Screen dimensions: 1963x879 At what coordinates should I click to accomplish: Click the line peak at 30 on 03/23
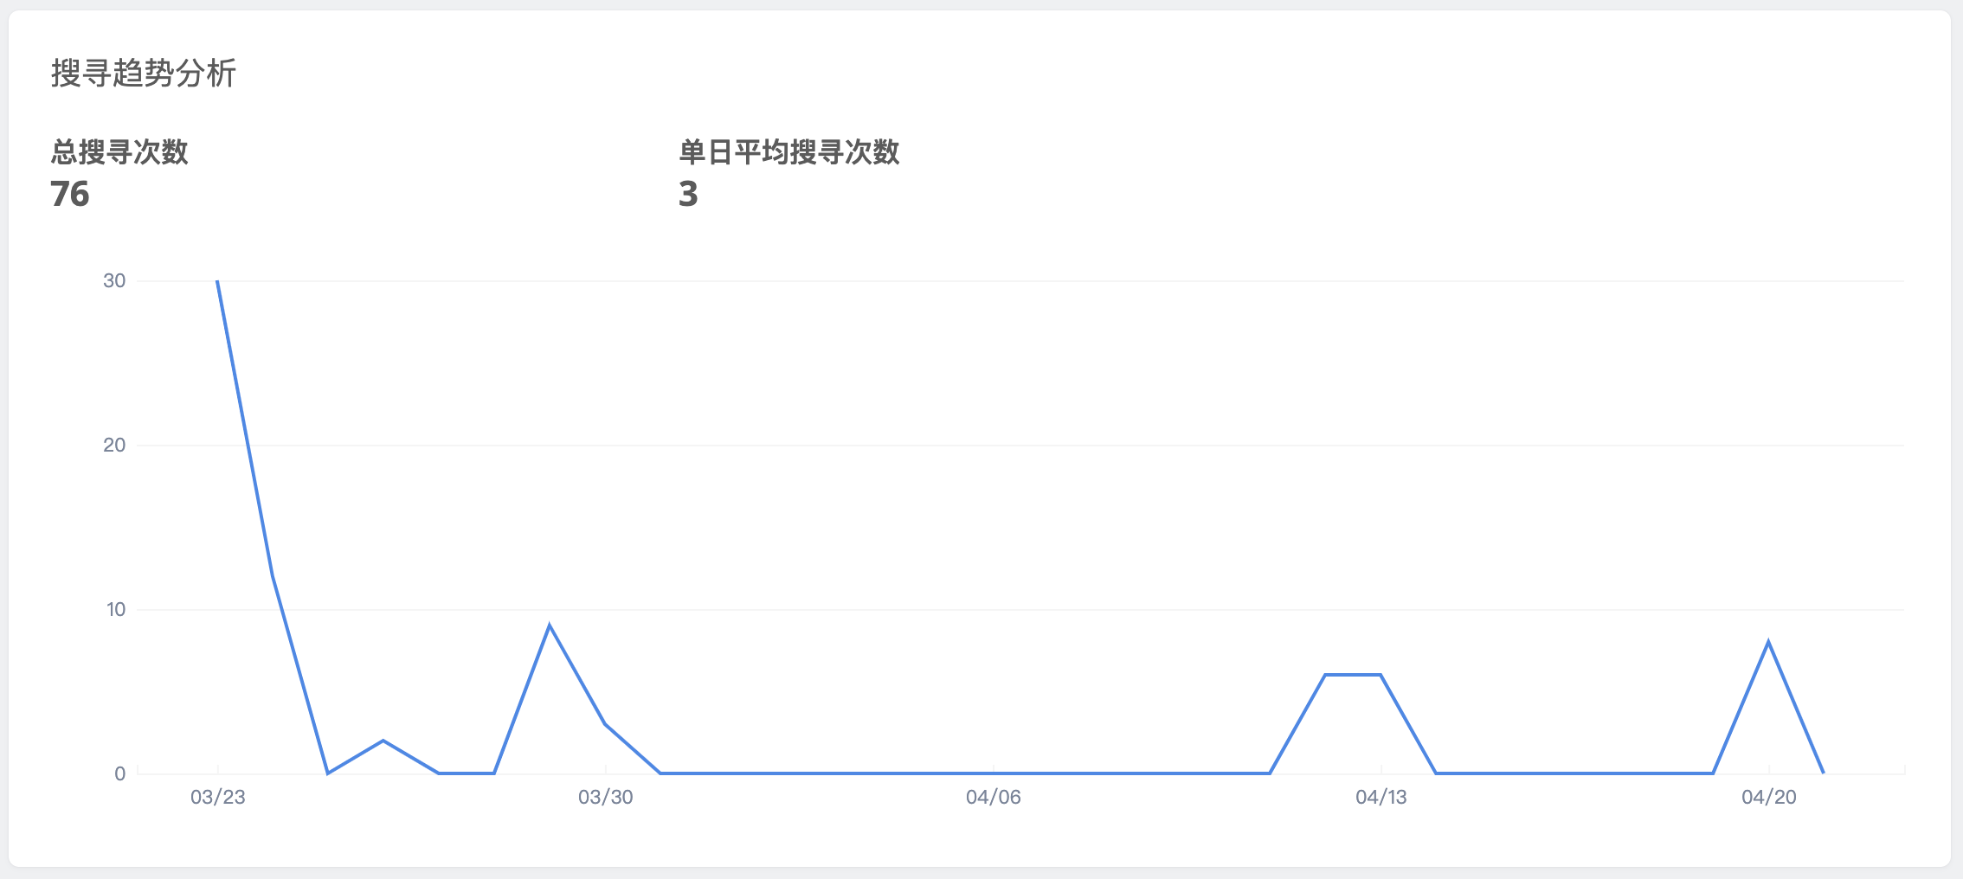tap(217, 281)
